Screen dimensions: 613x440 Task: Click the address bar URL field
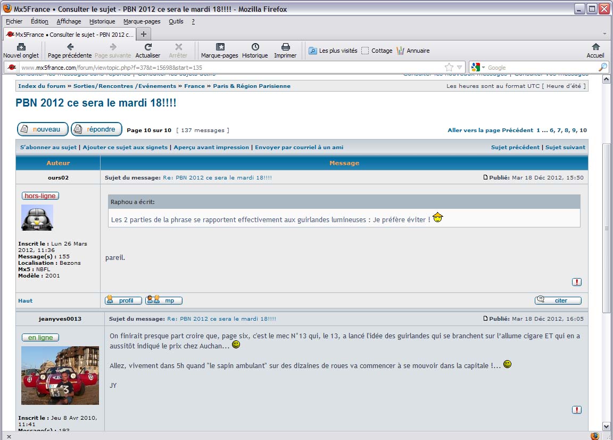(x=230, y=67)
